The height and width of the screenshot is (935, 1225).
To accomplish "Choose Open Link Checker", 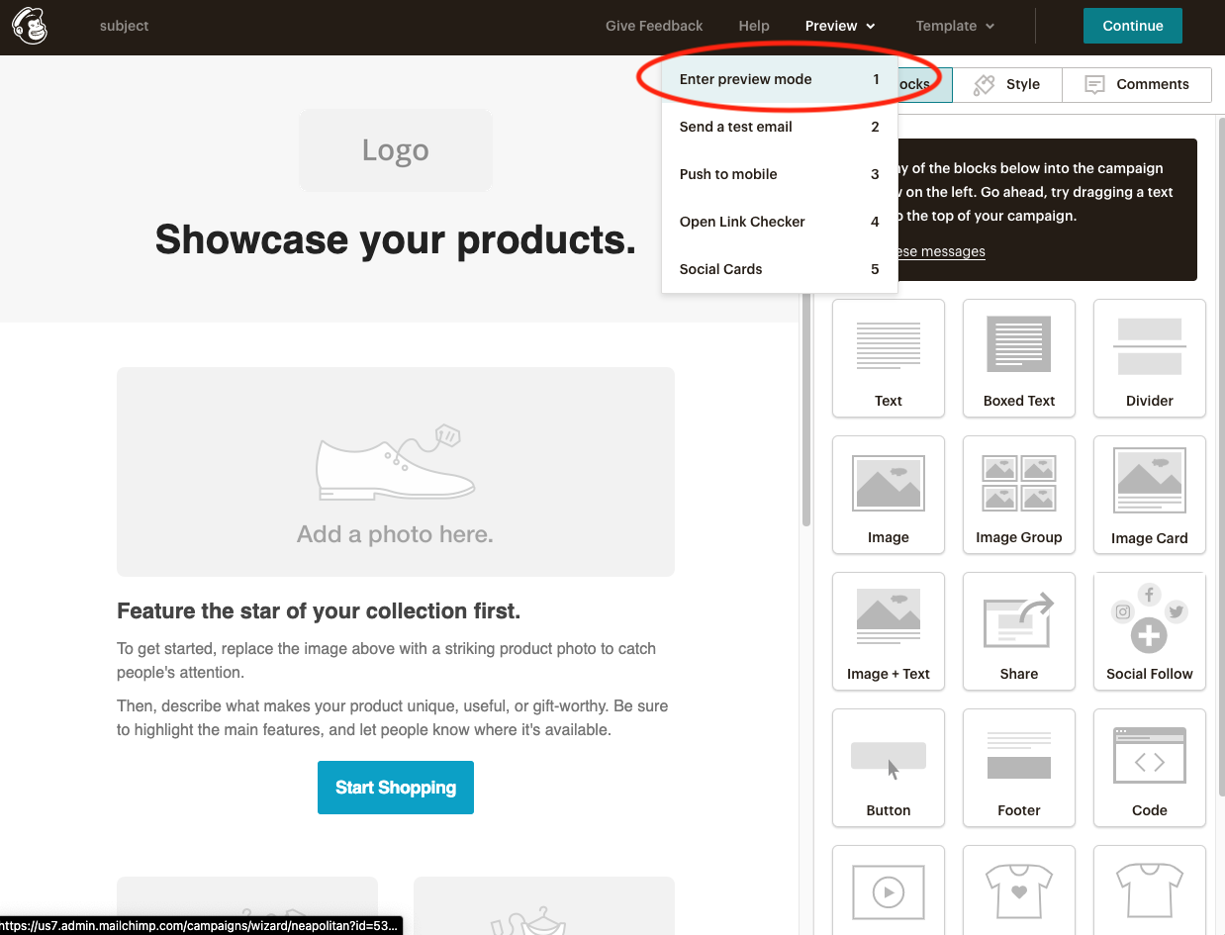I will (780, 222).
